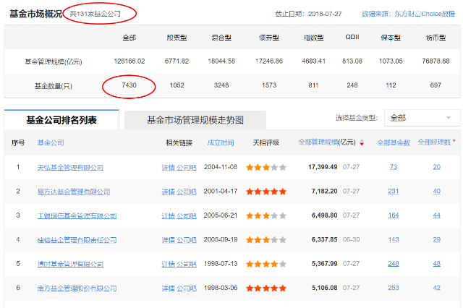The width and height of the screenshot is (463, 308).
Task: Open 公司吧 link in 建信基金 row
Action: (x=187, y=240)
